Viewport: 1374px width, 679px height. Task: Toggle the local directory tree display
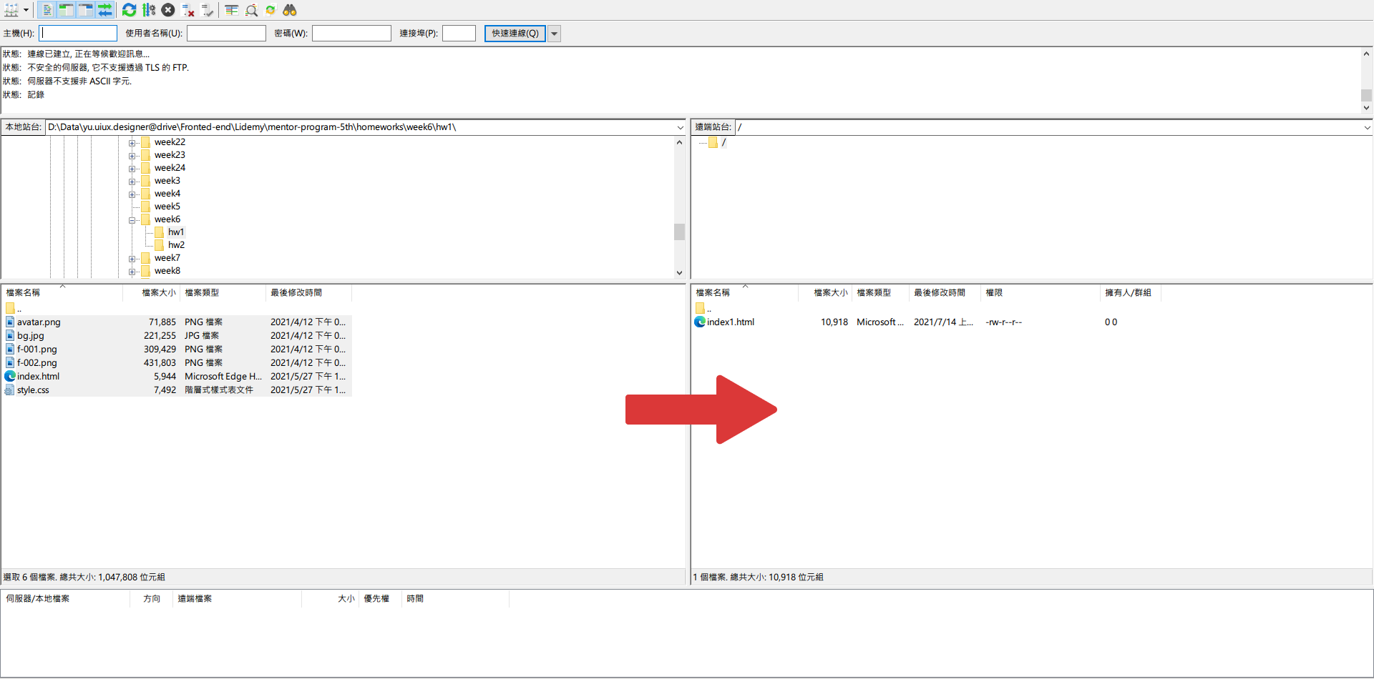pyautogui.click(x=67, y=10)
